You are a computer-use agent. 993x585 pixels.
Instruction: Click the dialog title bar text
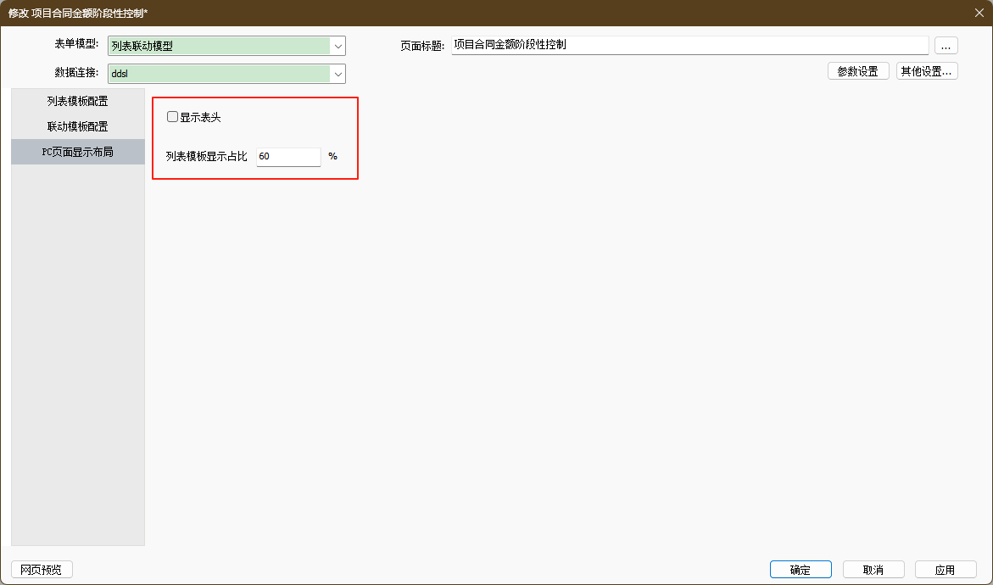(x=78, y=13)
